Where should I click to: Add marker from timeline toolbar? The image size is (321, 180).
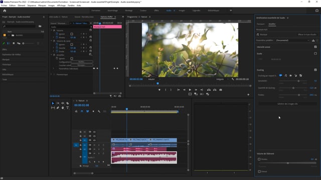(x=93, y=111)
